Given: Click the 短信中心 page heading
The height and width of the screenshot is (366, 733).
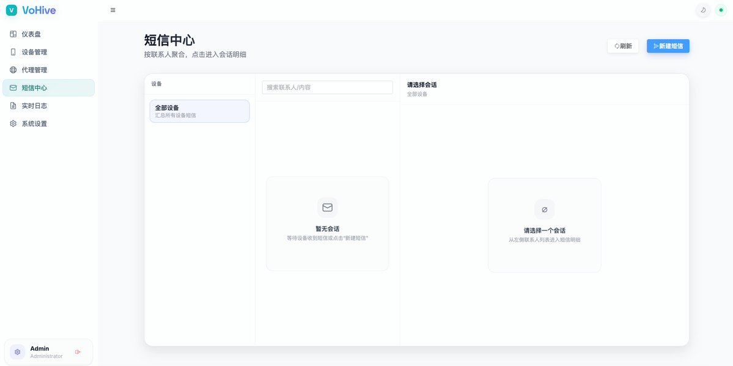Looking at the screenshot, I should [x=170, y=40].
